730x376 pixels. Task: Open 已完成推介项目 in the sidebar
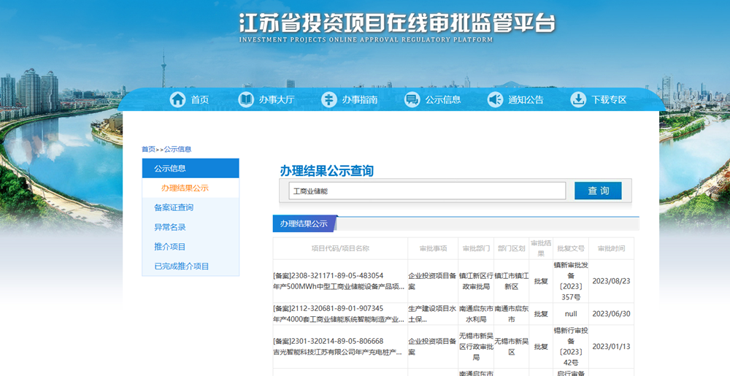tap(181, 267)
